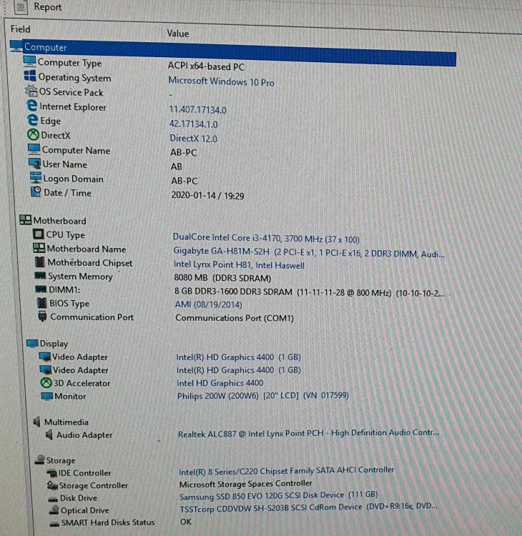Open the Samsung SSD 850 EVO link

click(278, 496)
